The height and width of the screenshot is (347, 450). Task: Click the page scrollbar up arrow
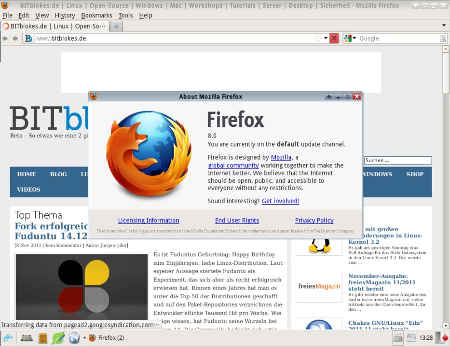(445, 49)
